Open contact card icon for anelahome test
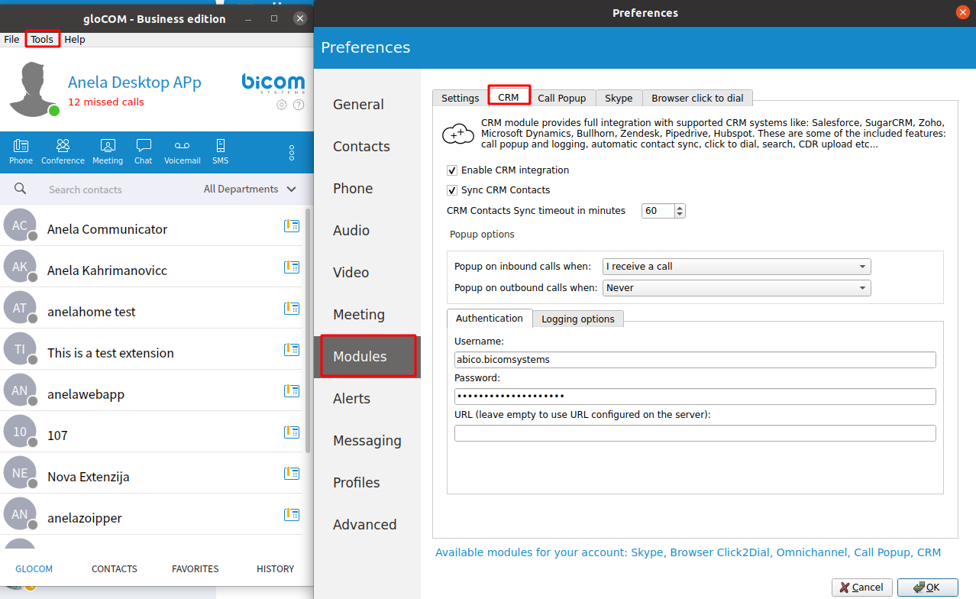 pyautogui.click(x=291, y=308)
